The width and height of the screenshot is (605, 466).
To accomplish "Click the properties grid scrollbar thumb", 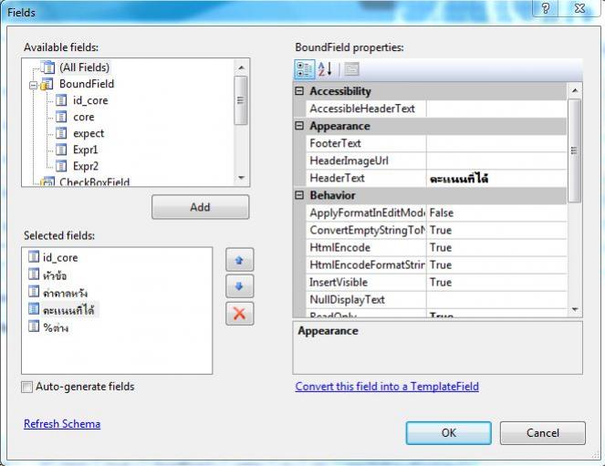I will tap(575, 150).
